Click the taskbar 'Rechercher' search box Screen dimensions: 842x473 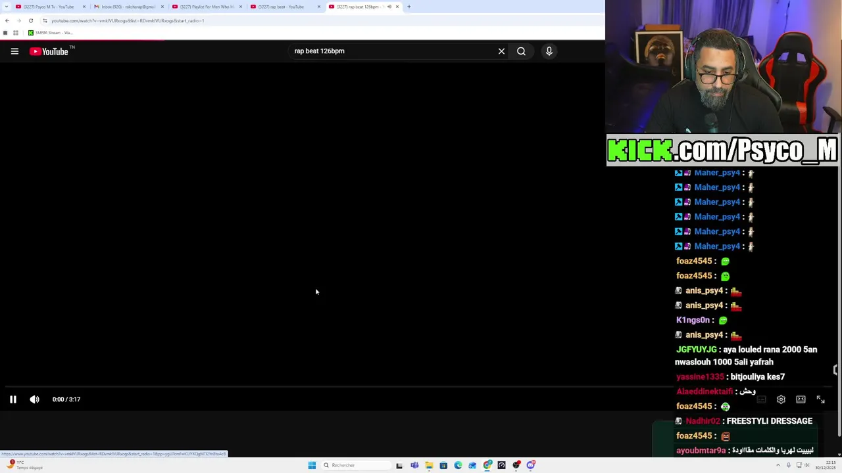356,465
